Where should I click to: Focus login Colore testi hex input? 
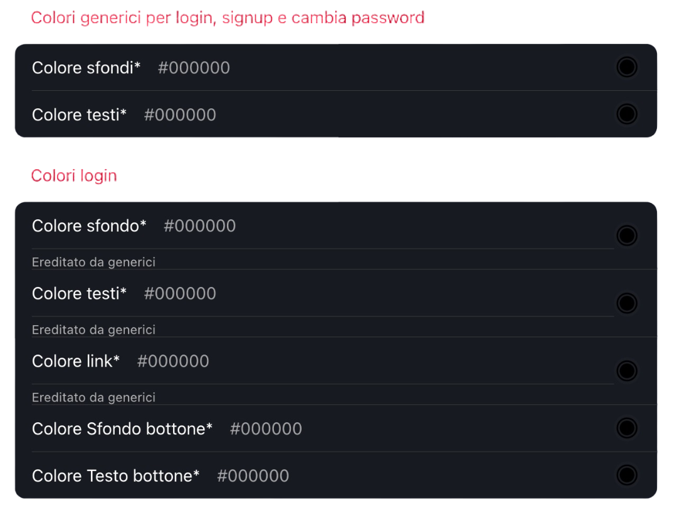click(180, 294)
